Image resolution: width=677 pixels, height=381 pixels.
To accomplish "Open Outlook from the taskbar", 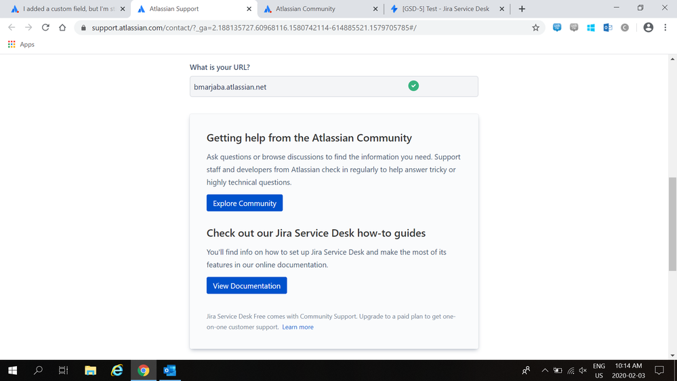I will point(169,370).
